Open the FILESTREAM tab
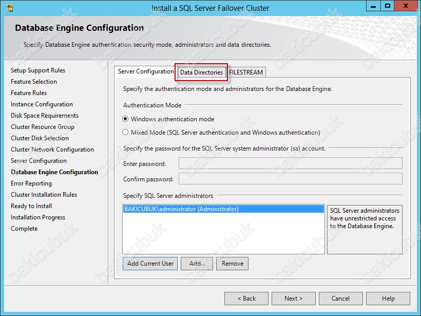 tap(246, 72)
